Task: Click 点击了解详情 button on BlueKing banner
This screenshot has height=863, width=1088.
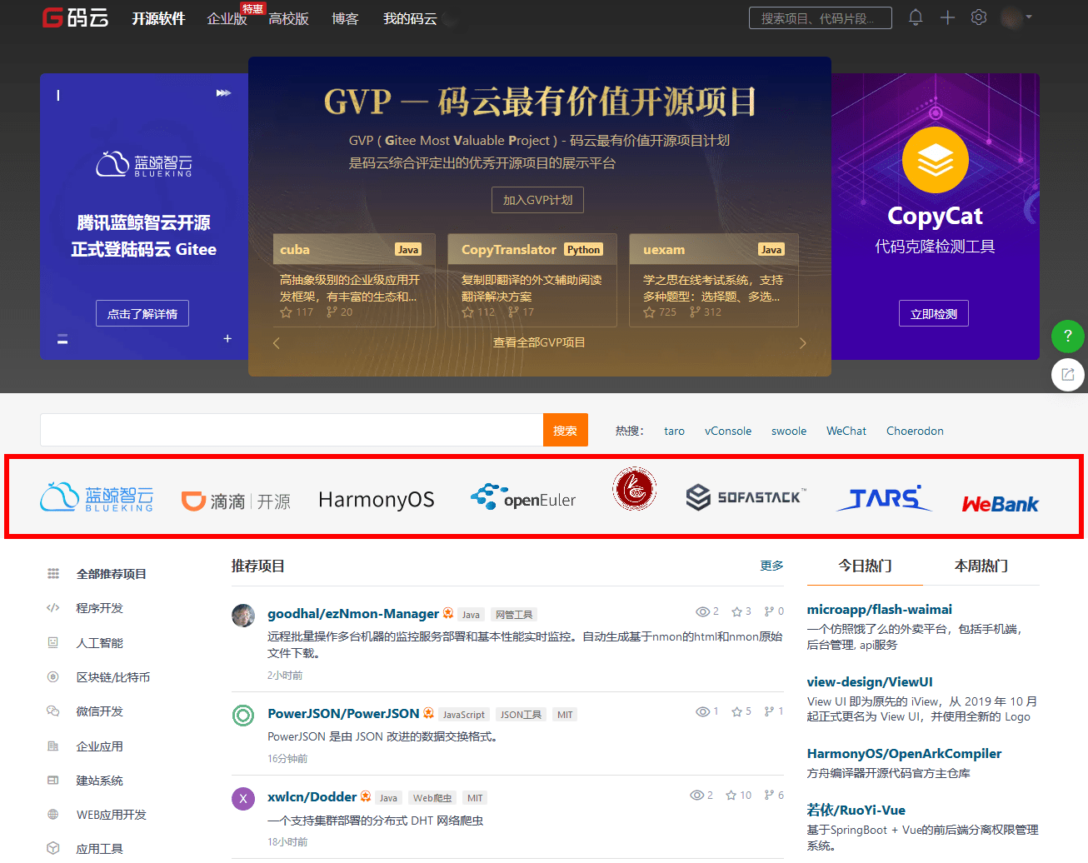Action: click(142, 314)
